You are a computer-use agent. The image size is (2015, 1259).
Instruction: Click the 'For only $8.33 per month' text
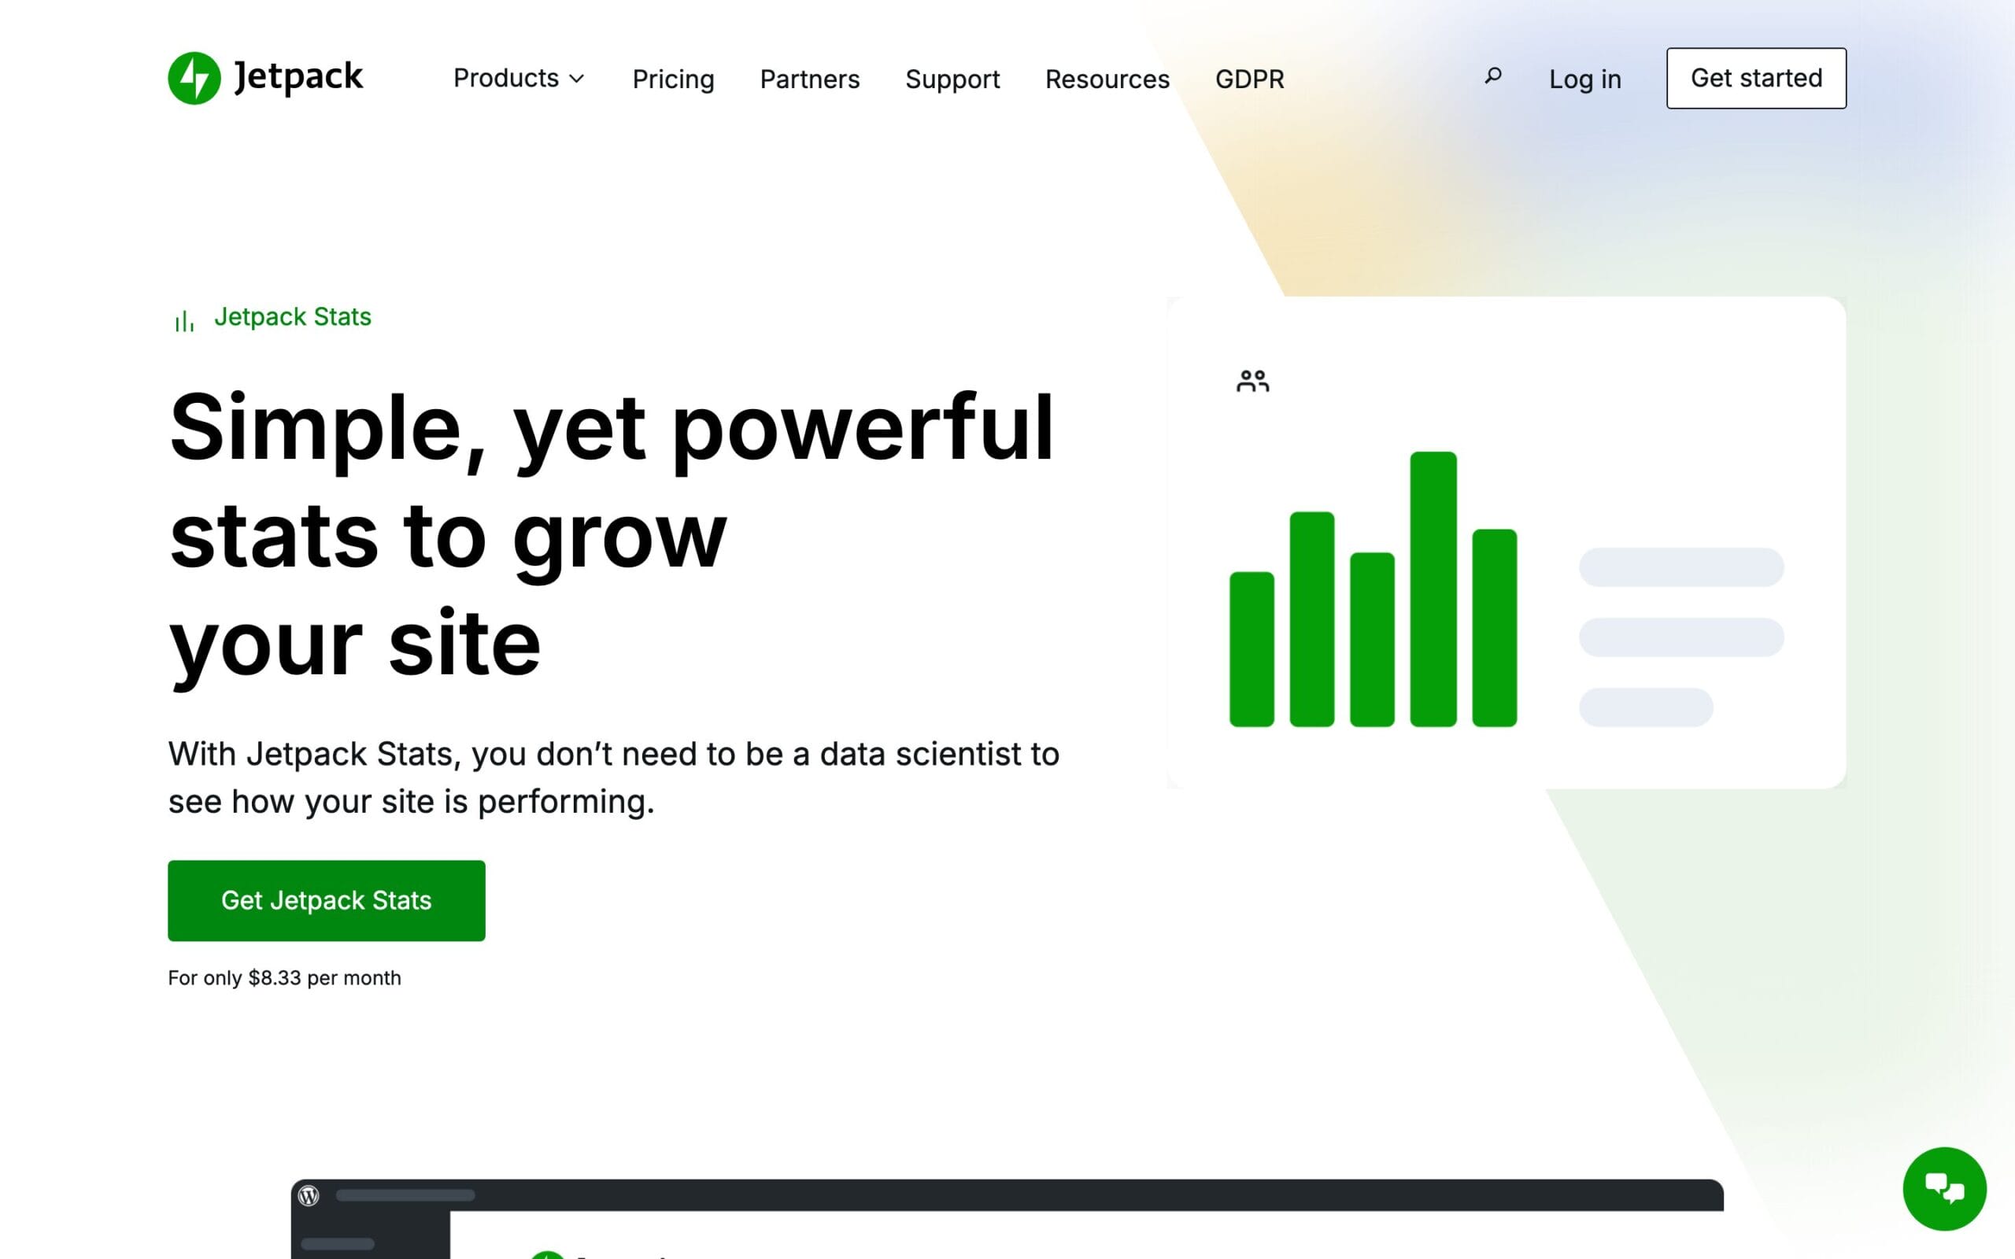point(284,977)
